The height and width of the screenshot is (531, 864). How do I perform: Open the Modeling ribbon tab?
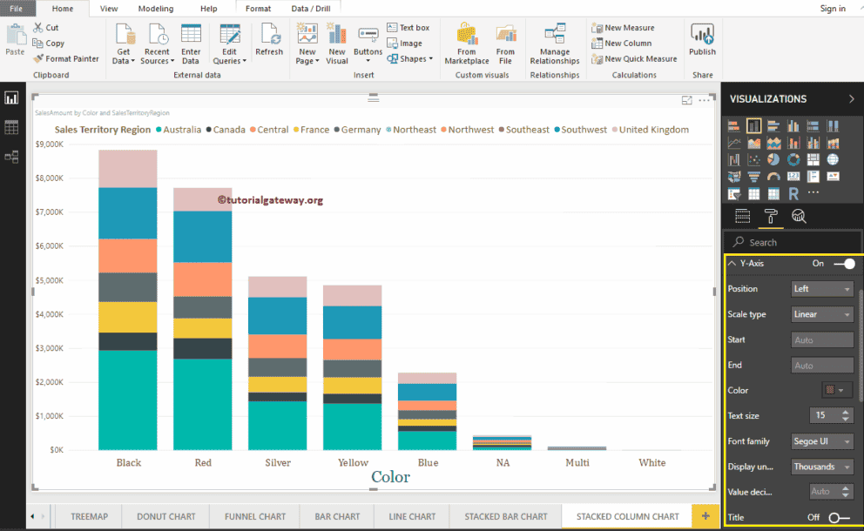tap(155, 9)
